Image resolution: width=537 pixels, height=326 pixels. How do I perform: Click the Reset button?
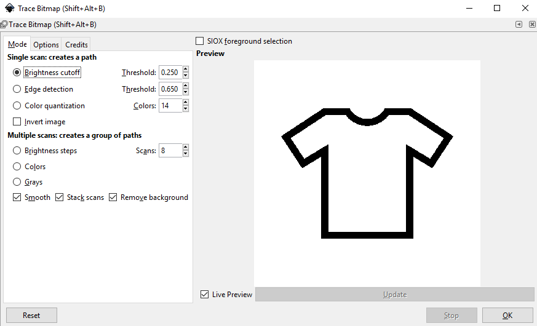tap(31, 316)
